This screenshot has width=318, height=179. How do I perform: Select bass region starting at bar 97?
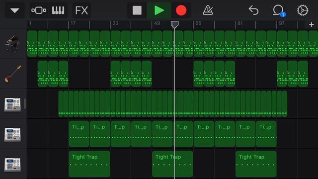tap(282, 74)
